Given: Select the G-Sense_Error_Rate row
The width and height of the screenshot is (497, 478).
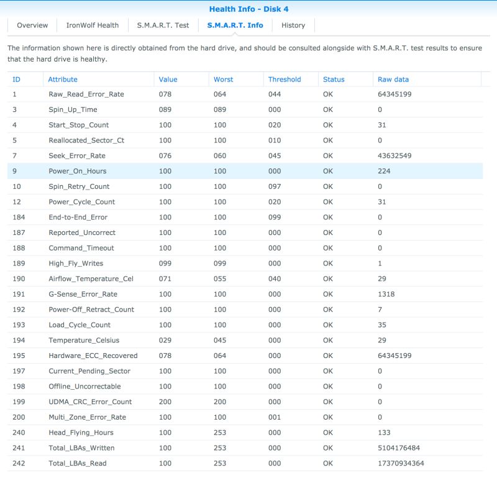Looking at the screenshot, I should tap(245, 295).
